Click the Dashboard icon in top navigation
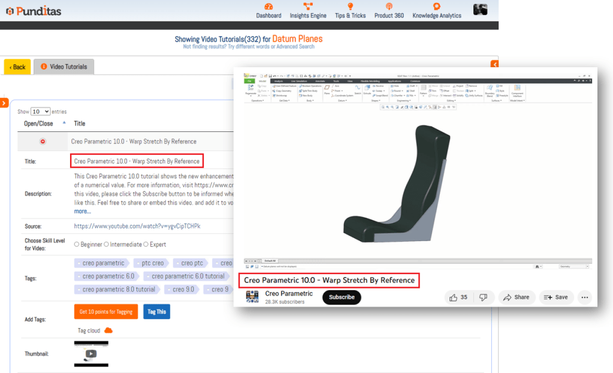This screenshot has width=613, height=373. (x=268, y=7)
